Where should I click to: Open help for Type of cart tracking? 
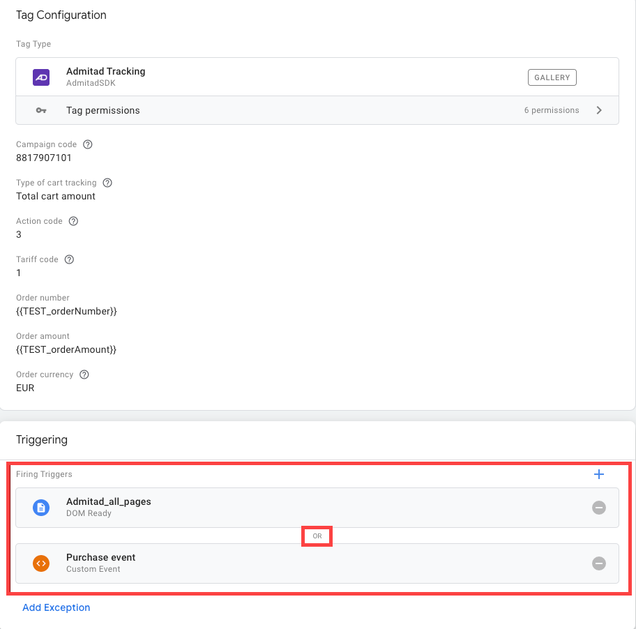[x=107, y=183]
